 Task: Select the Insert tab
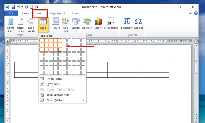pyautogui.click(x=40, y=13)
